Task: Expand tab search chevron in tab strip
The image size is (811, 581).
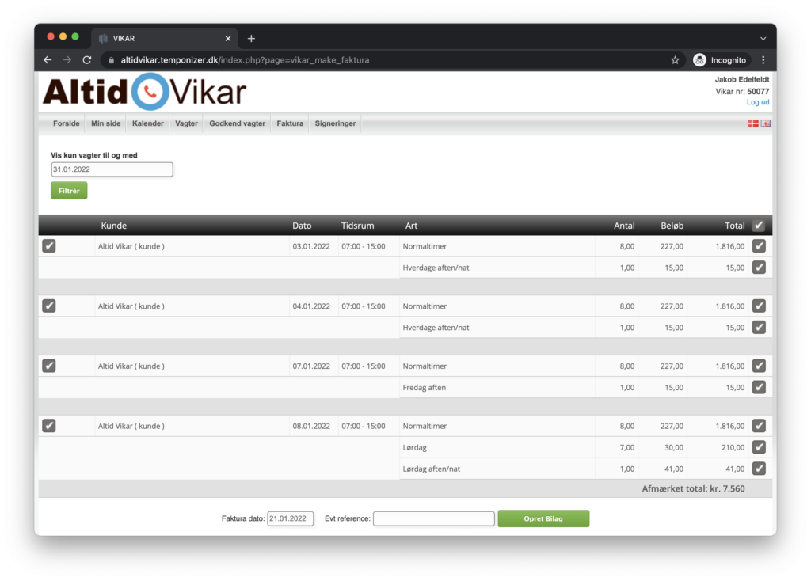Action: [763, 38]
